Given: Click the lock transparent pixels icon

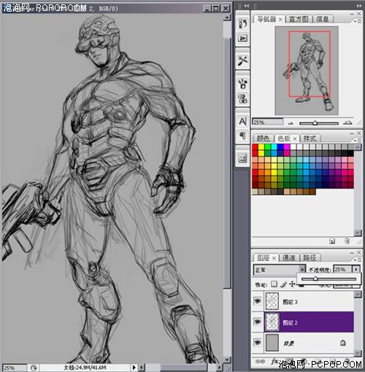Looking at the screenshot, I should pyautogui.click(x=274, y=284).
